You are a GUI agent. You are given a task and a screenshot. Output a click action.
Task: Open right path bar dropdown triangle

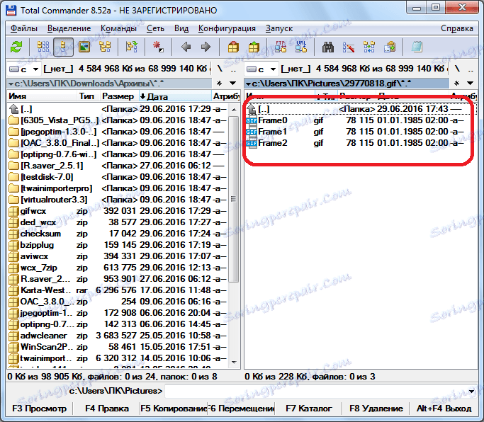tap(248, 84)
